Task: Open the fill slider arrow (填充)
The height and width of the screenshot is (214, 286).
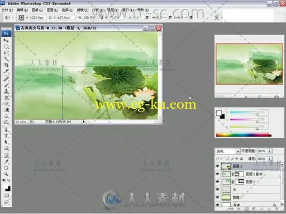Action: pyautogui.click(x=270, y=159)
